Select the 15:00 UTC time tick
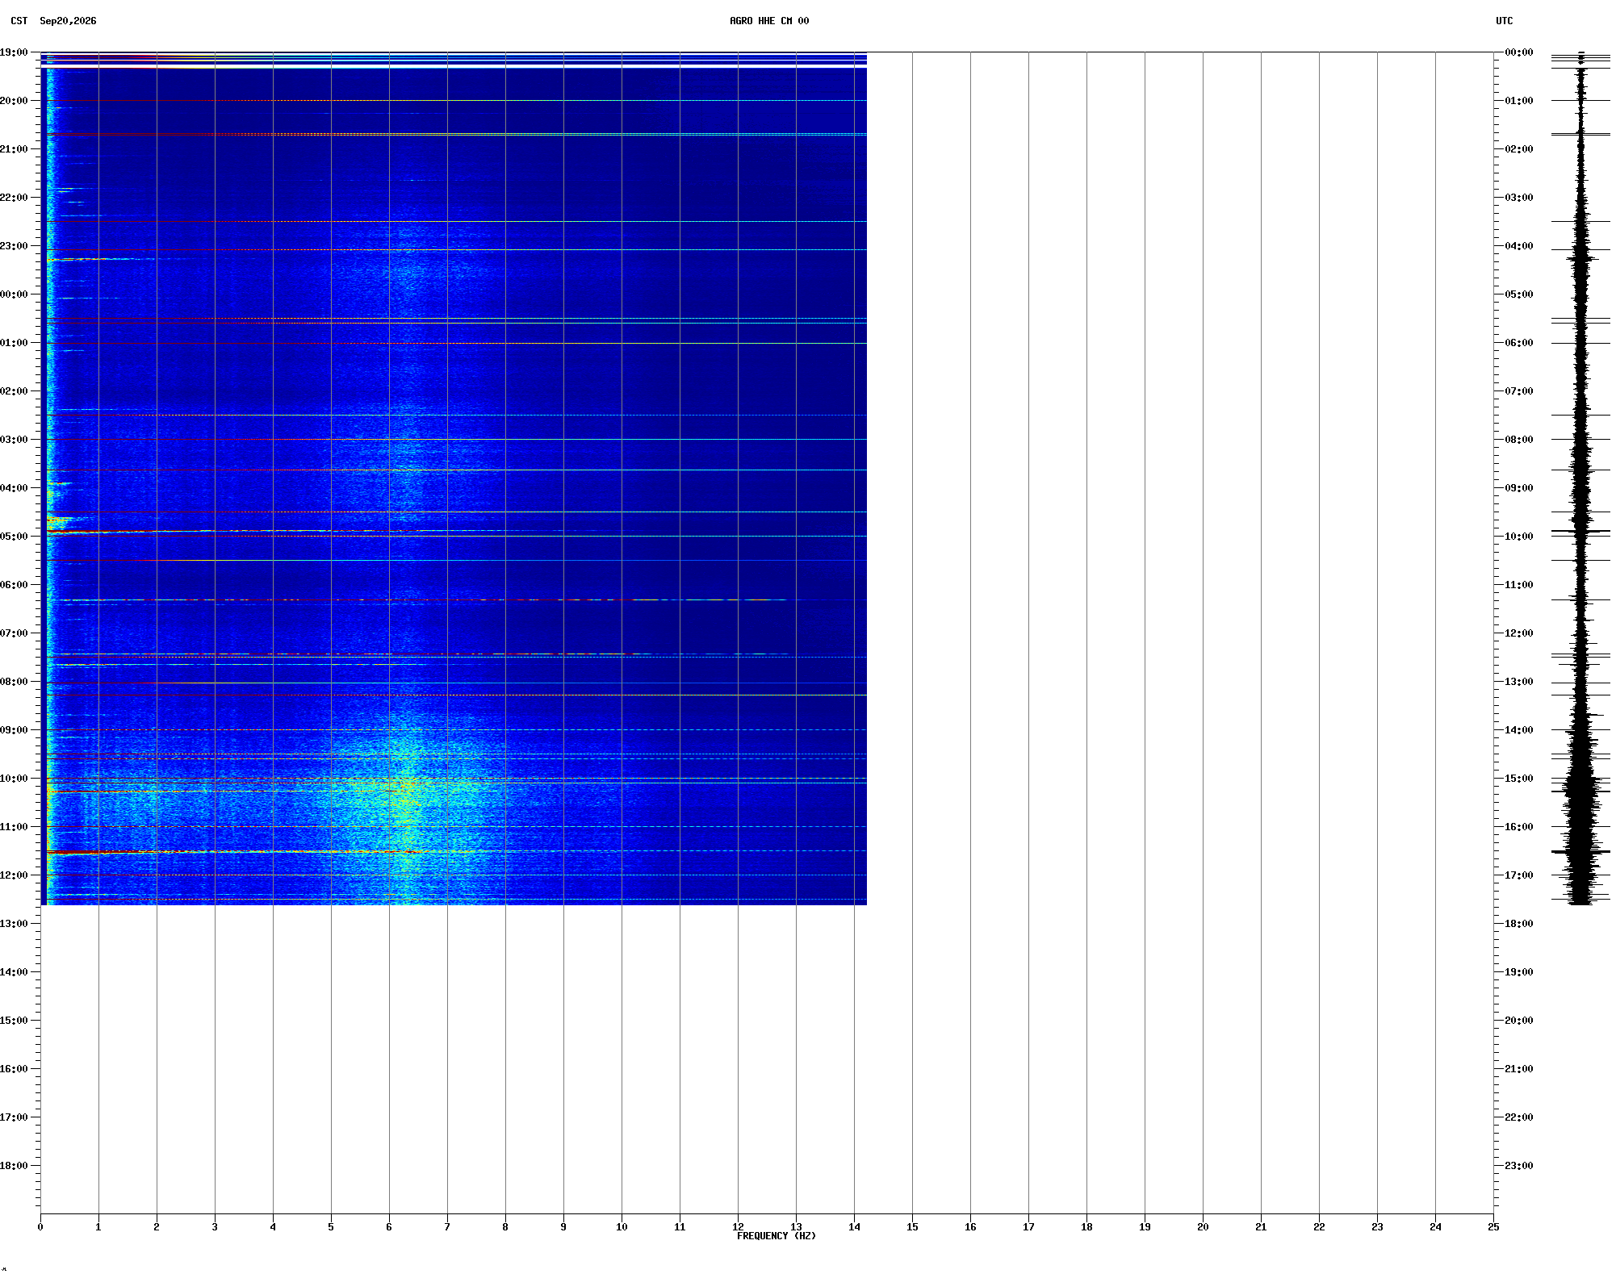The height and width of the screenshot is (1278, 1616). click(x=1518, y=779)
